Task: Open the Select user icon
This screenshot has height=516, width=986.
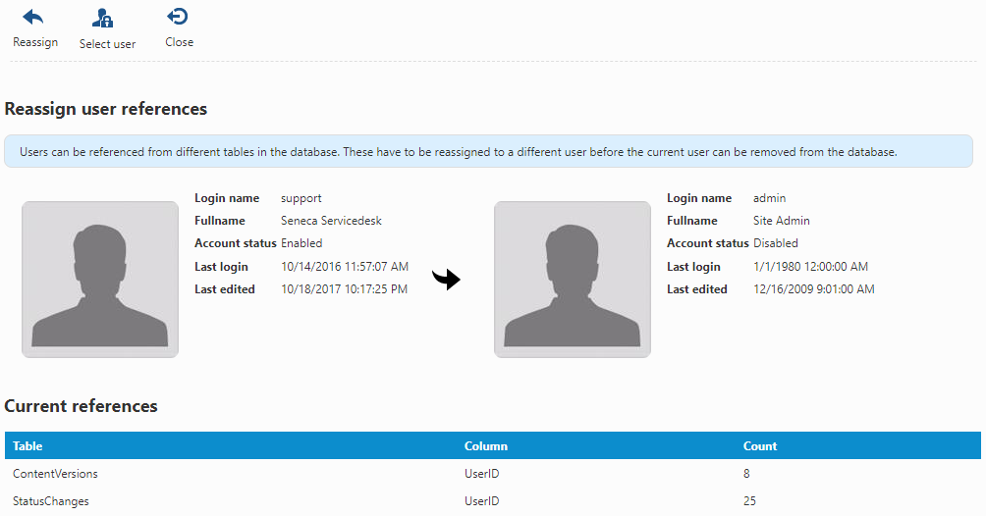Action: pyautogui.click(x=102, y=18)
